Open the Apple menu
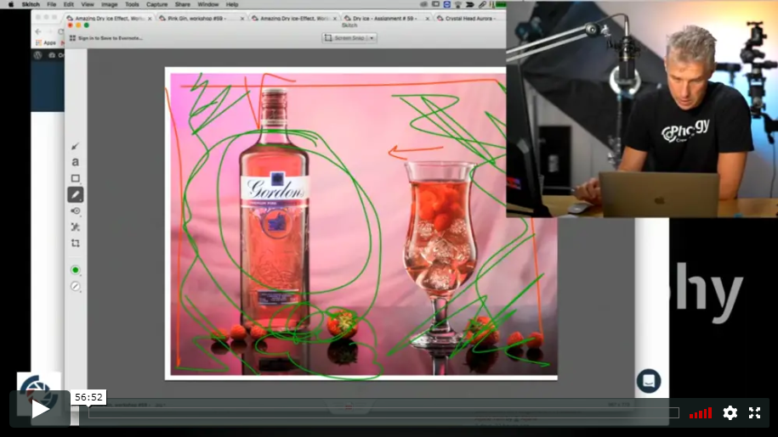Viewport: 778px width, 437px height. tap(11, 4)
